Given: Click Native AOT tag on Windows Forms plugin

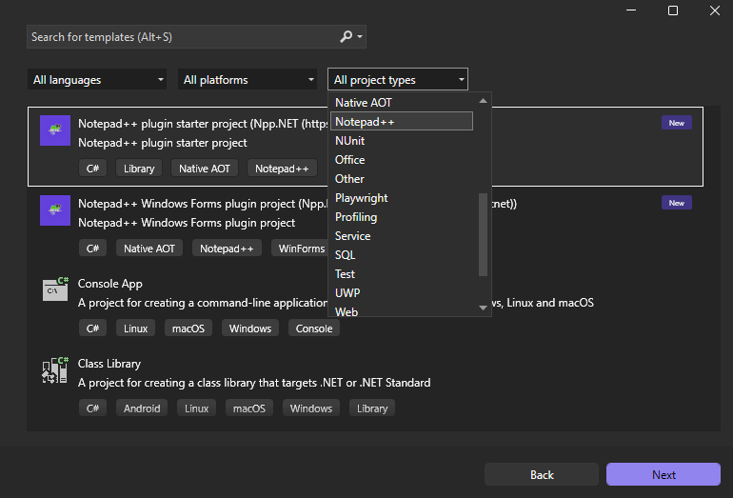Looking at the screenshot, I should click(x=149, y=249).
